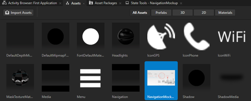The image size is (251, 101).
Task: Select the MaskTextureMat... sphere asset
Action: (20, 78)
